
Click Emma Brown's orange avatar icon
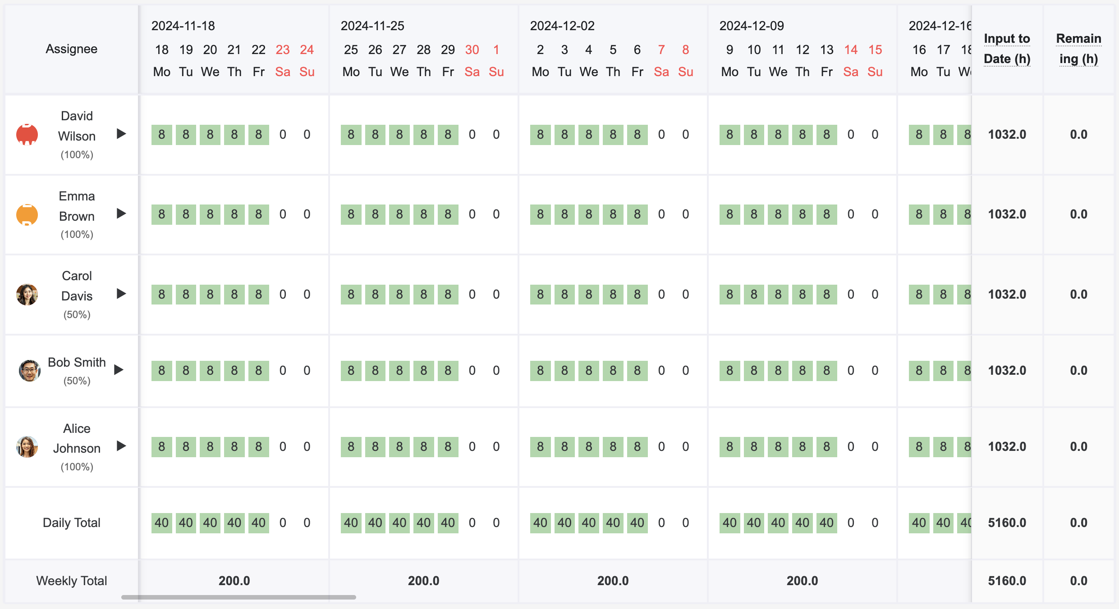[27, 214]
